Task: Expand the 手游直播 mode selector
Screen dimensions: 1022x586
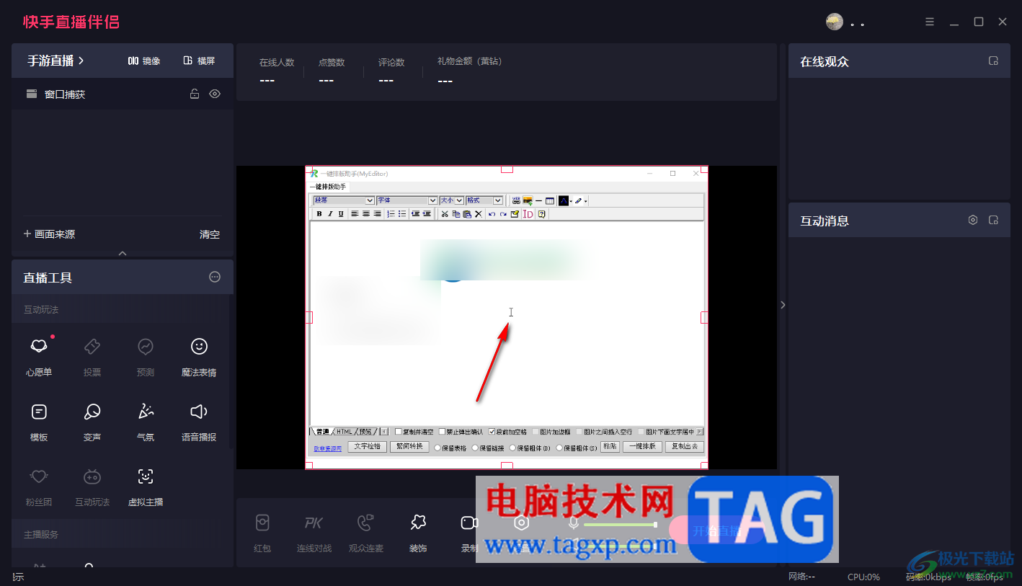Action: pos(55,61)
